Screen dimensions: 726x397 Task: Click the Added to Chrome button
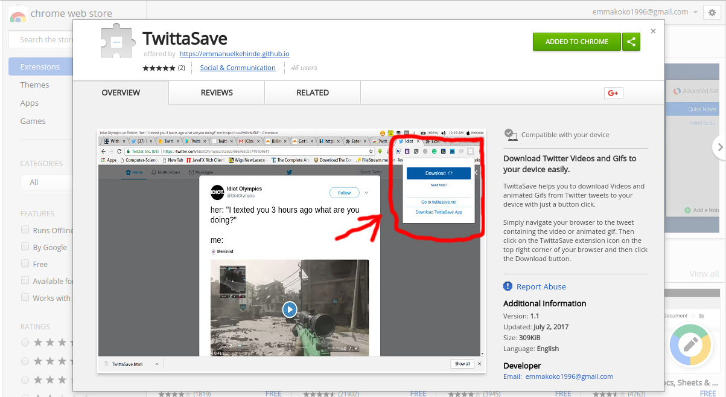[x=576, y=42]
